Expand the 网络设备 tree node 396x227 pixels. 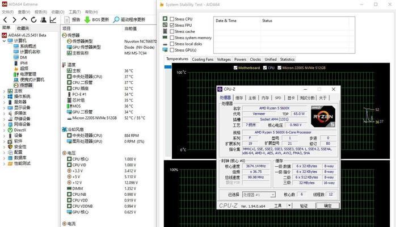tap(4, 124)
